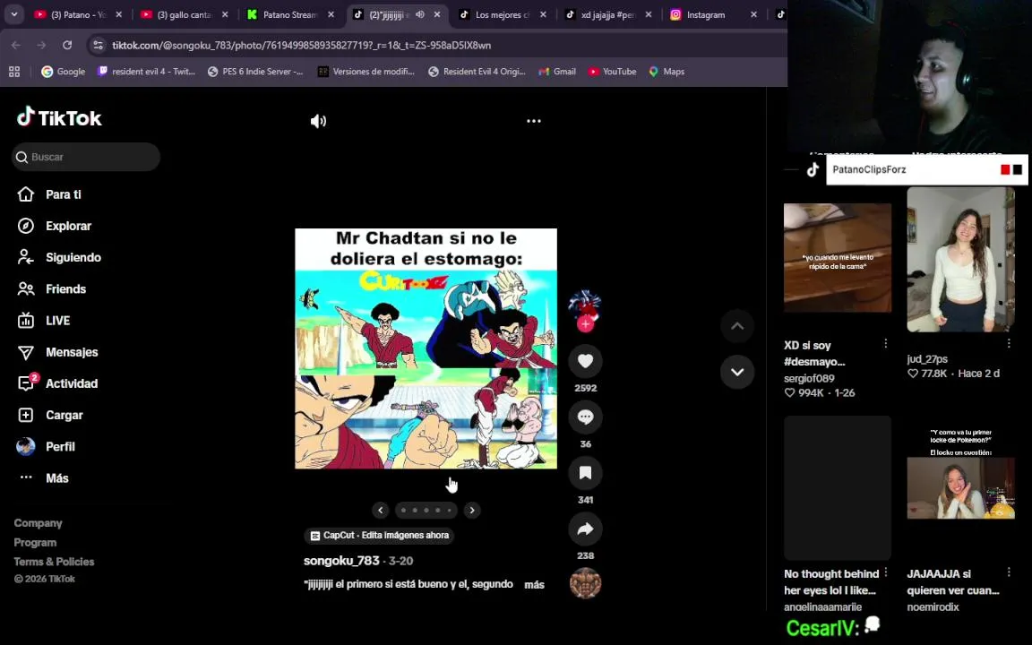Switch to the Patano Stream Kick tab
The height and width of the screenshot is (645, 1032).
pyautogui.click(x=289, y=14)
